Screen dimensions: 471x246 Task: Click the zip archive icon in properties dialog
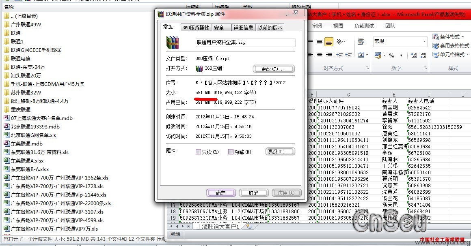point(173,43)
